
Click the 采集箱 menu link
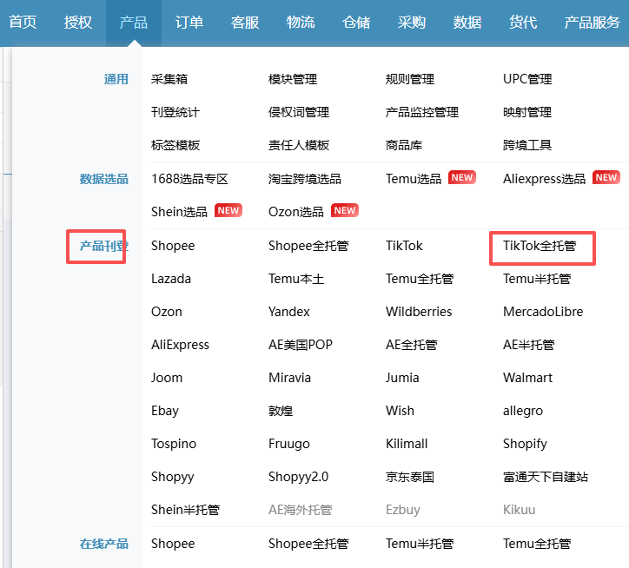[x=169, y=79]
